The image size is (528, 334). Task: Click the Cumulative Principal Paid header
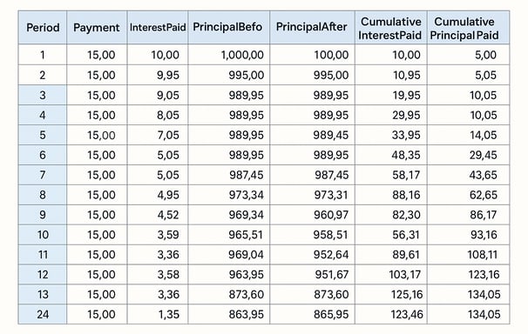468,27
